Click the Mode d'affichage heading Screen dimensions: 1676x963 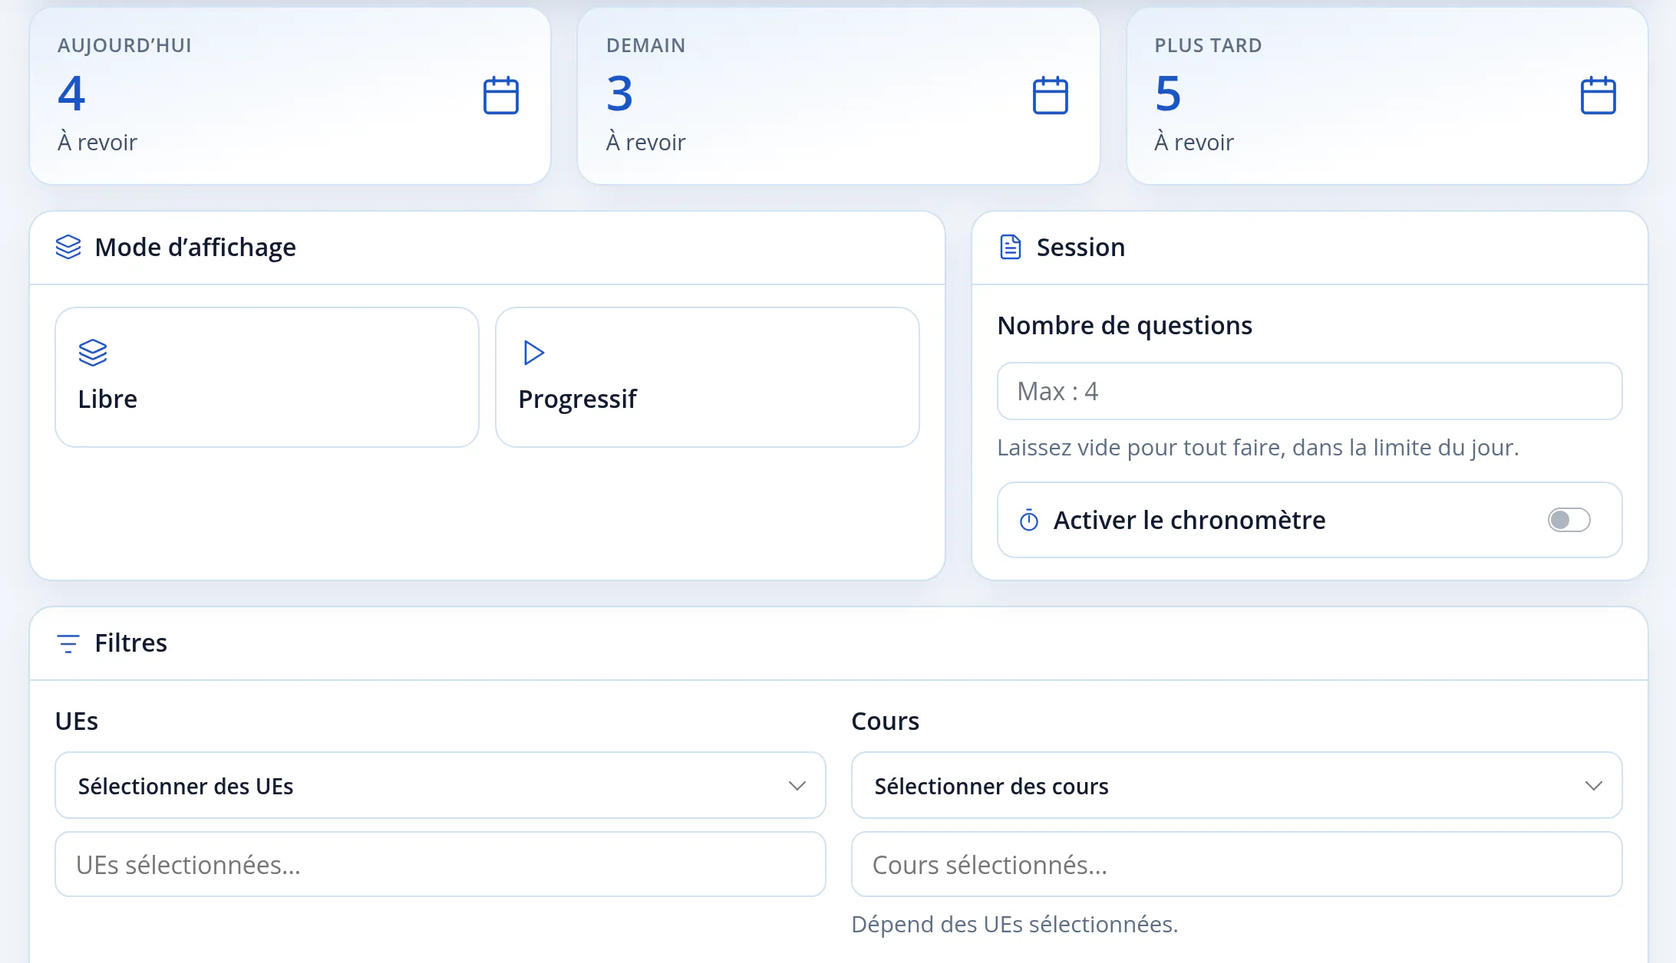195,247
